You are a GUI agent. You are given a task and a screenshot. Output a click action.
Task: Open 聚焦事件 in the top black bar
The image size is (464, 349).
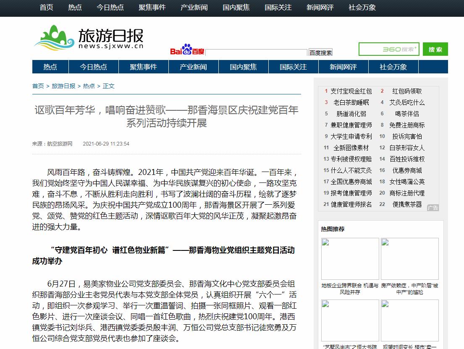[x=152, y=8]
